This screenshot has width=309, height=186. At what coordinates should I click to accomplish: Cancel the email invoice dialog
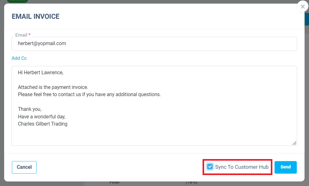pyautogui.click(x=24, y=167)
